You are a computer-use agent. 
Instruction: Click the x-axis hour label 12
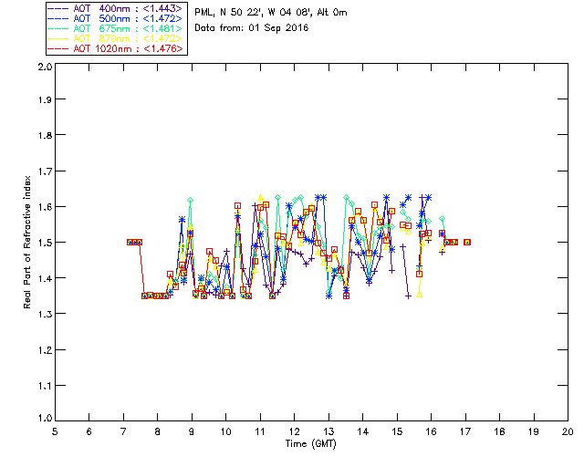pos(294,431)
